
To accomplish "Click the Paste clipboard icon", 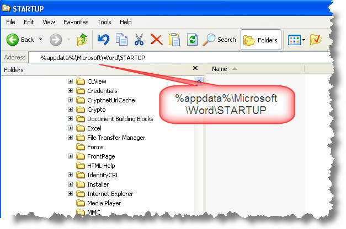I will 174,40.
